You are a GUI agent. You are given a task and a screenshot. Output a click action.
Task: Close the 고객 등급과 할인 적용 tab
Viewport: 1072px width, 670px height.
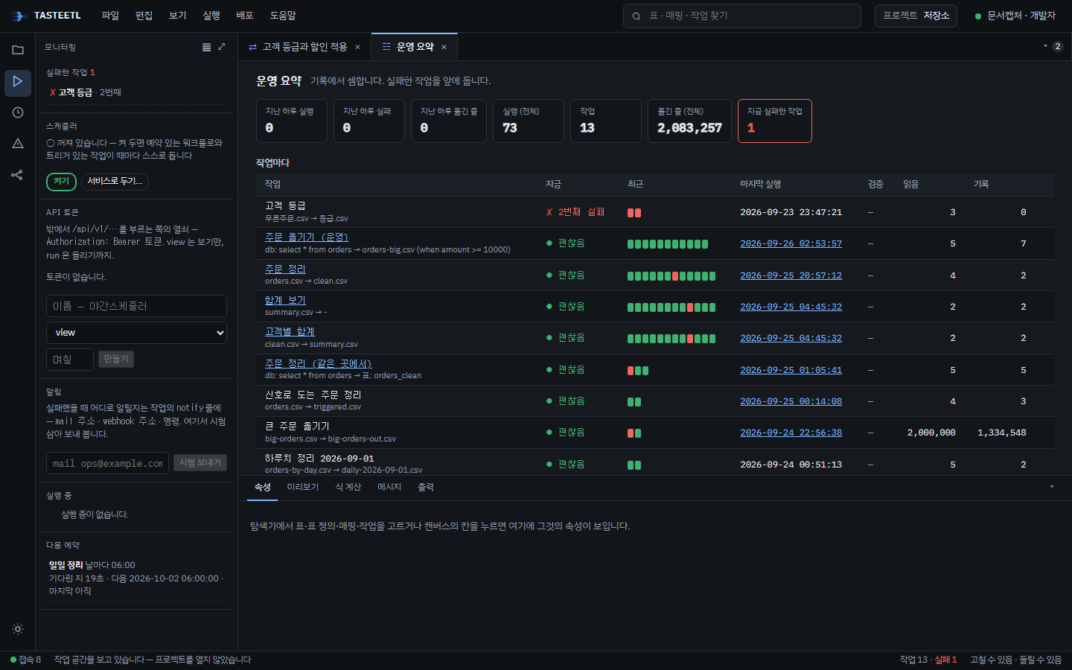357,47
